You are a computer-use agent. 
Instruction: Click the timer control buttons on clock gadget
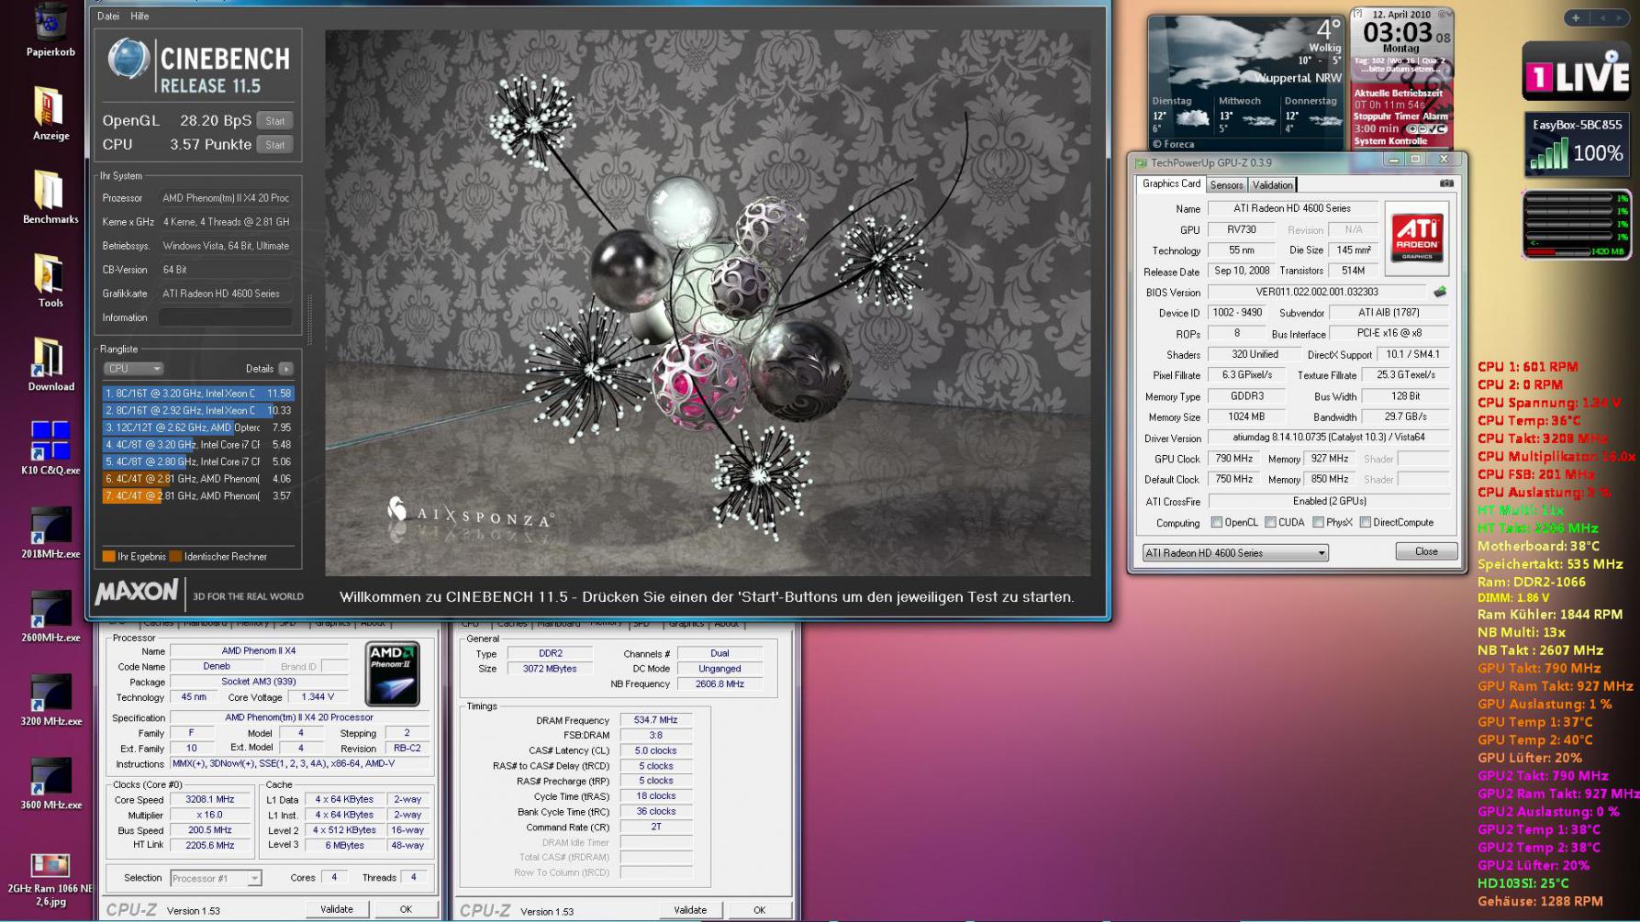[x=1425, y=129]
